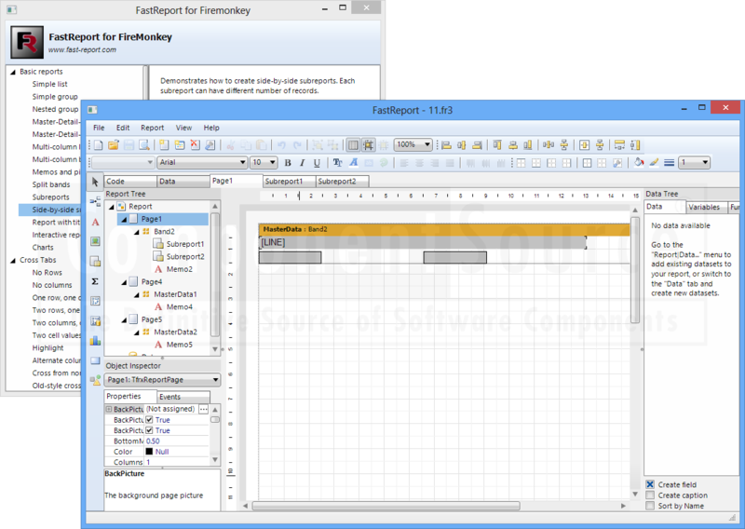
Task: Collapse Cross Tabs in FireMonkey window
Action: 13,261
